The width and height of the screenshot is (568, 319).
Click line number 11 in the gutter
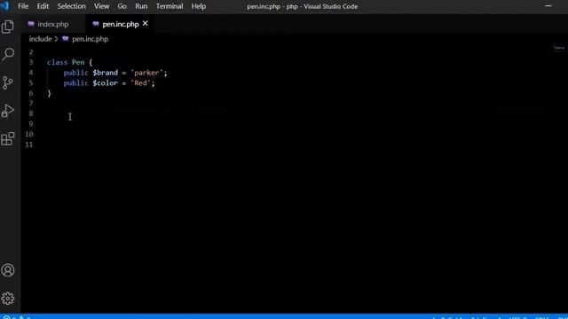coord(29,144)
